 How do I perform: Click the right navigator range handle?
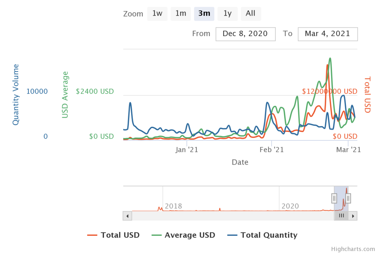click(x=348, y=198)
